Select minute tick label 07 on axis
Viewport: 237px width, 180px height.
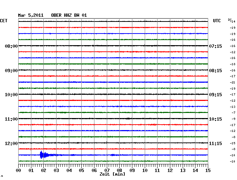pos(107,170)
